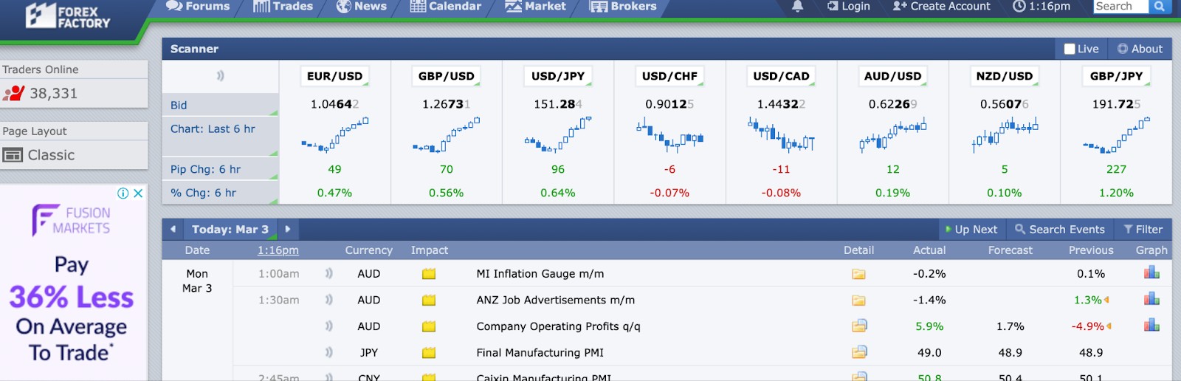Click ANZ Job Advertisements m/m event
Viewport: 1181px width, 381px height.
click(556, 301)
